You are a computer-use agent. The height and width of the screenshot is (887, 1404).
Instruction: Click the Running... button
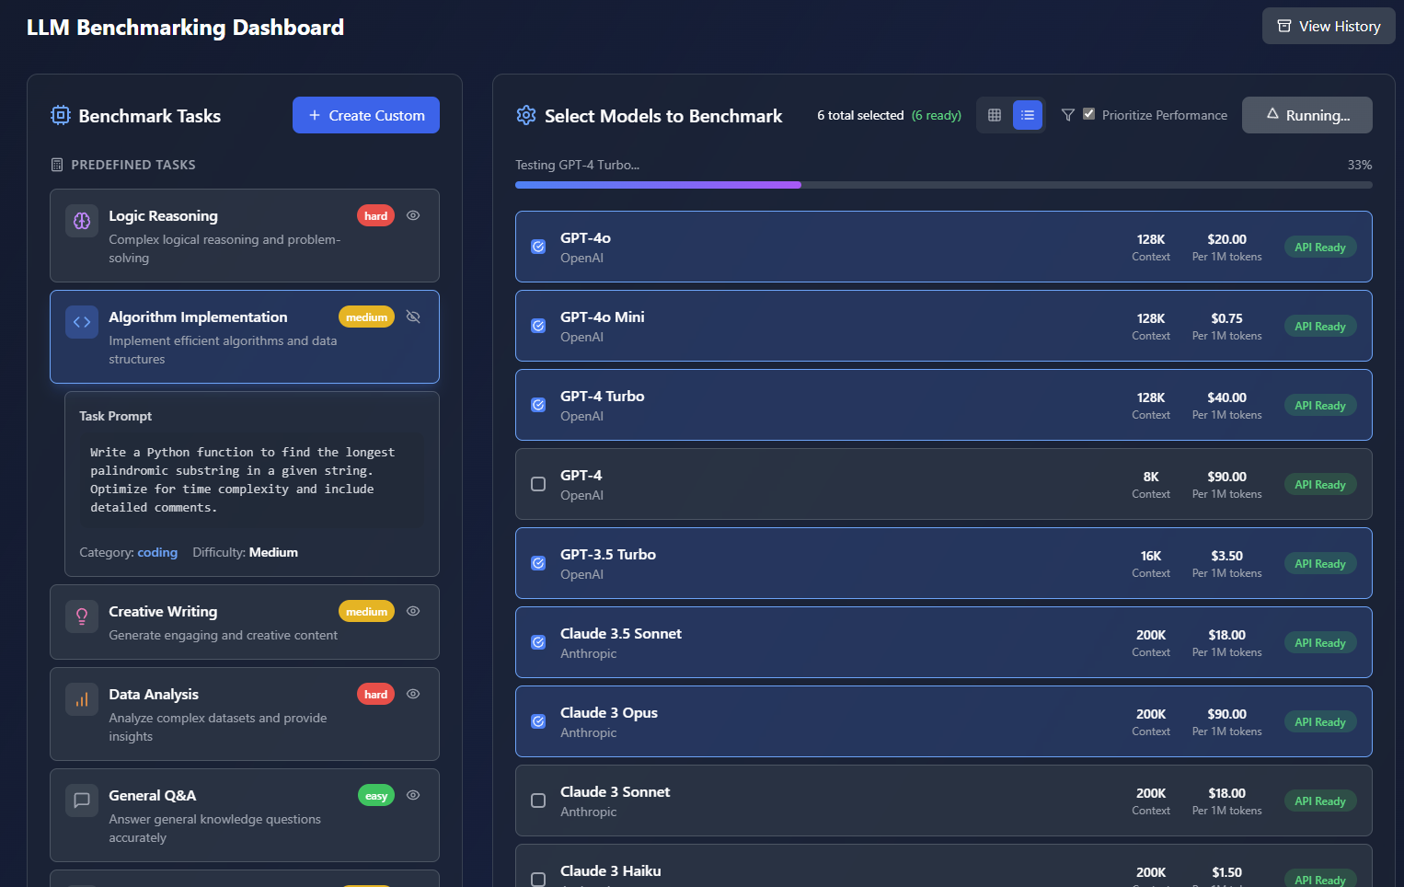(1307, 115)
